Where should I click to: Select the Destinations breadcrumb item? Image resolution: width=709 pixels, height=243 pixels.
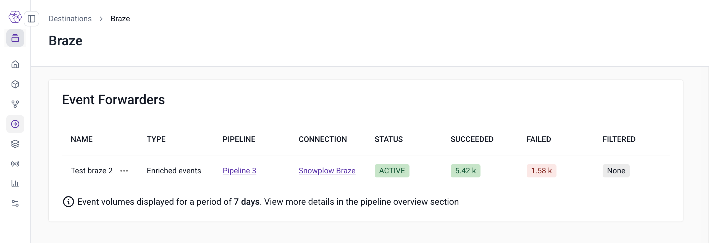point(70,18)
